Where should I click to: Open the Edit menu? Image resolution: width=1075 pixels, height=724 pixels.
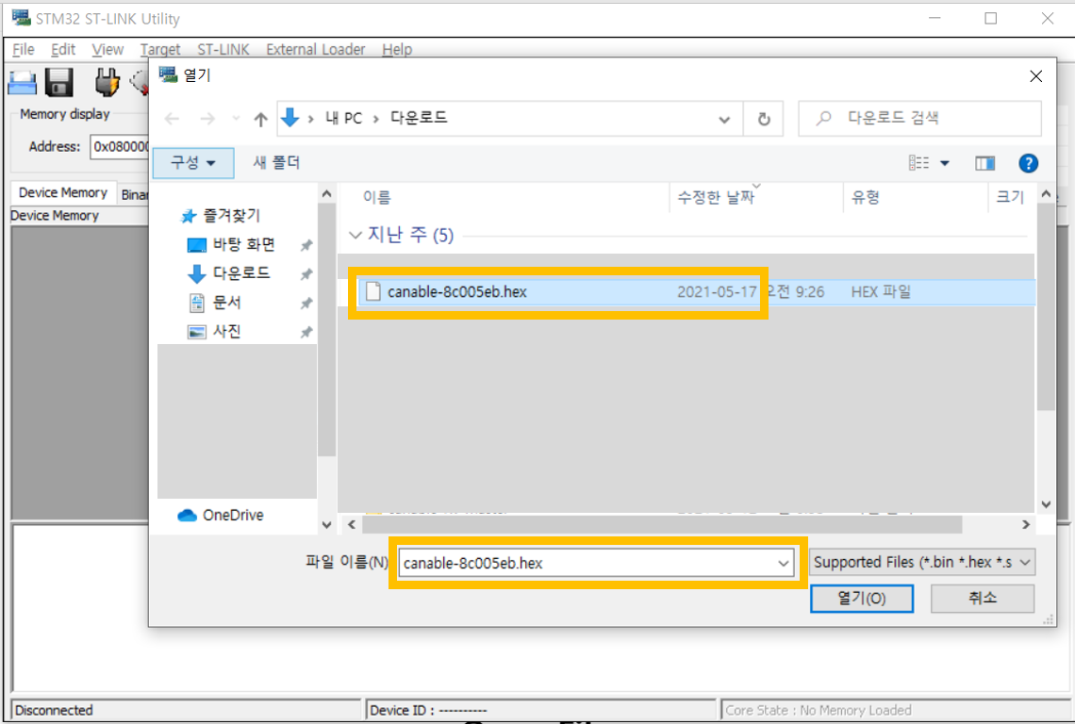[x=63, y=49]
